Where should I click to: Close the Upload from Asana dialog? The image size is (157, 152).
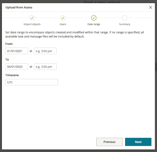tap(151, 7)
